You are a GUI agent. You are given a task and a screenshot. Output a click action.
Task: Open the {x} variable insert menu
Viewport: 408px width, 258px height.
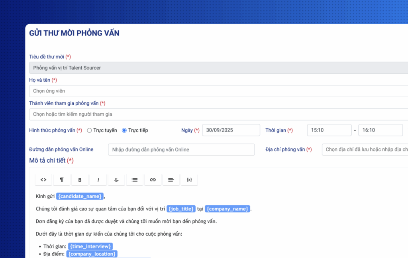pos(189,180)
